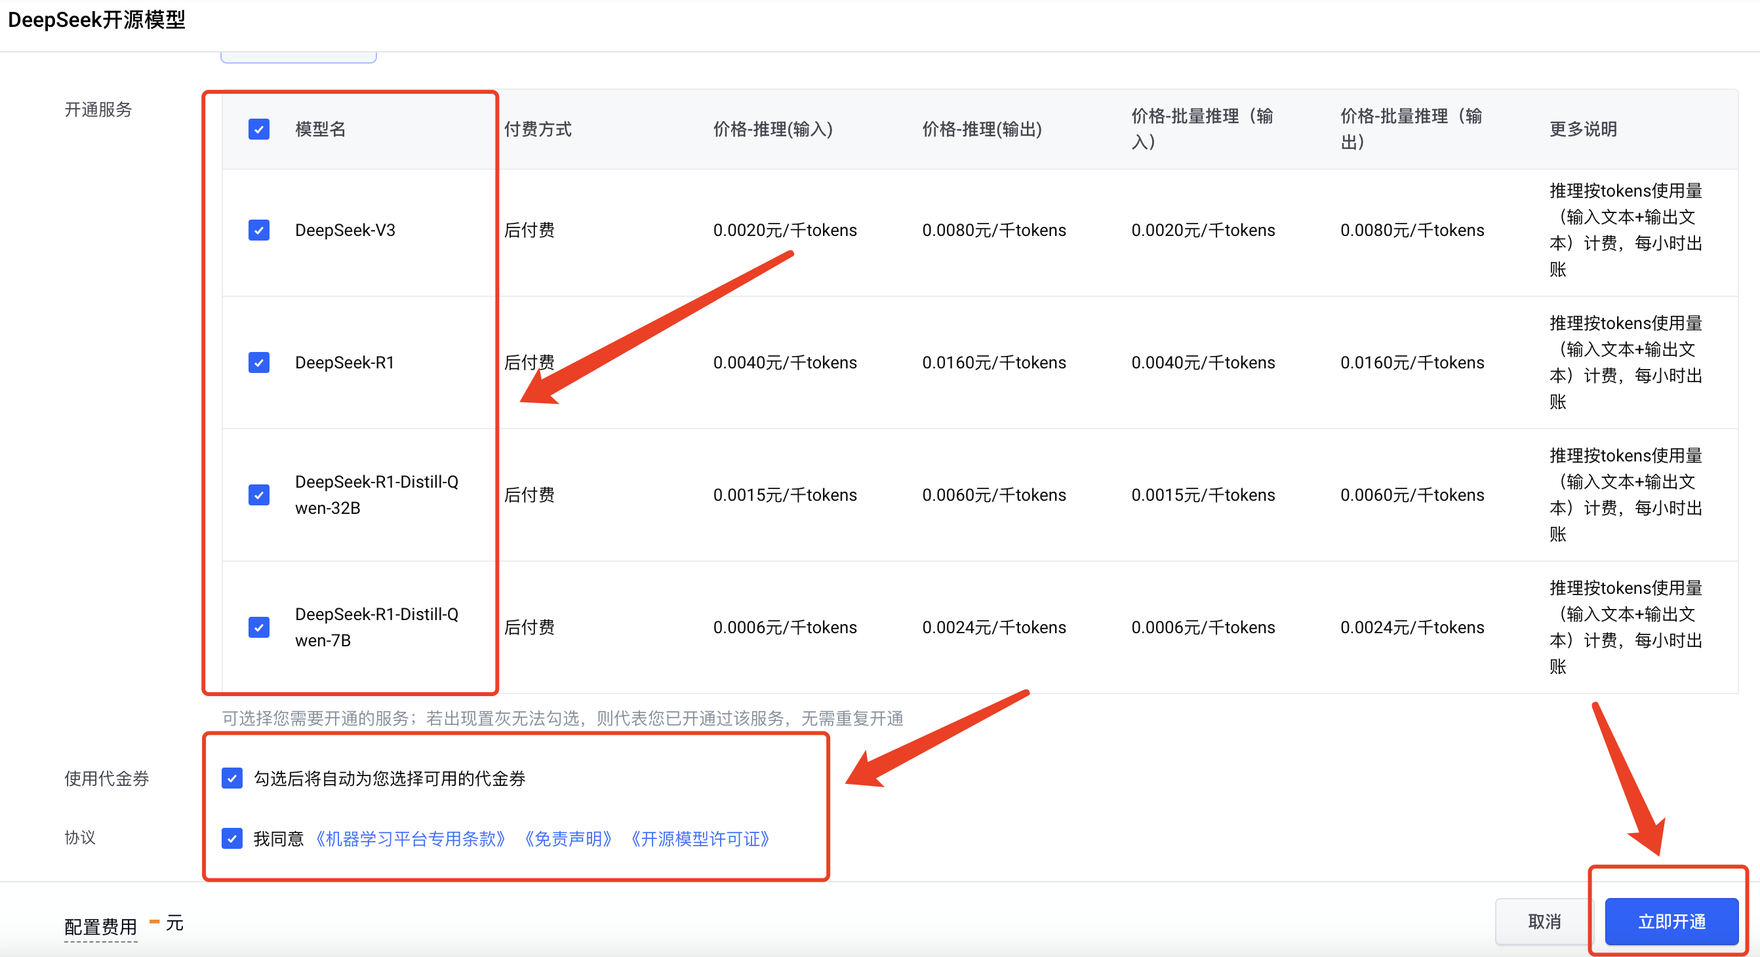The width and height of the screenshot is (1760, 957).
Task: Click the 付费方式 column header
Action: tap(538, 129)
